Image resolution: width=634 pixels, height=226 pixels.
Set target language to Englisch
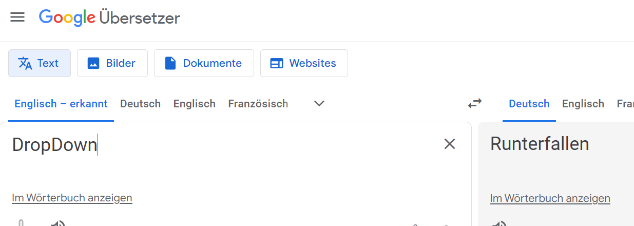(x=583, y=104)
